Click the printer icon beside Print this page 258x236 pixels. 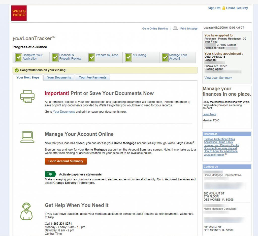(x=175, y=28)
